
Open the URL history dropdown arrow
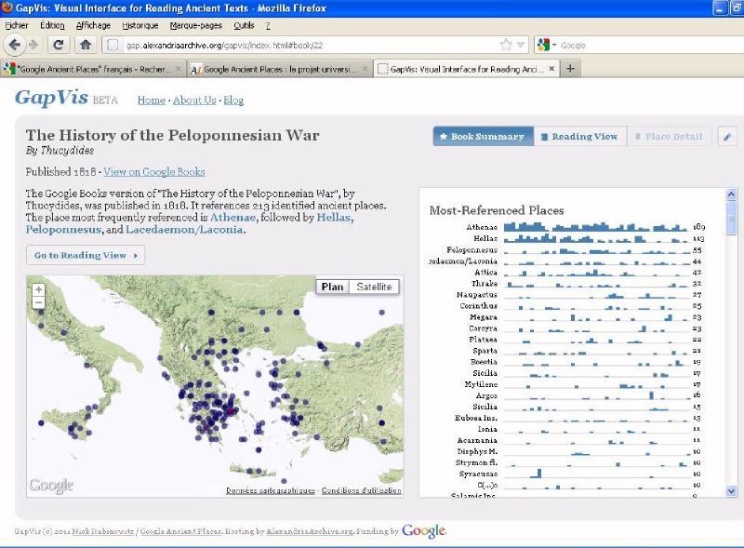pyautogui.click(x=521, y=45)
